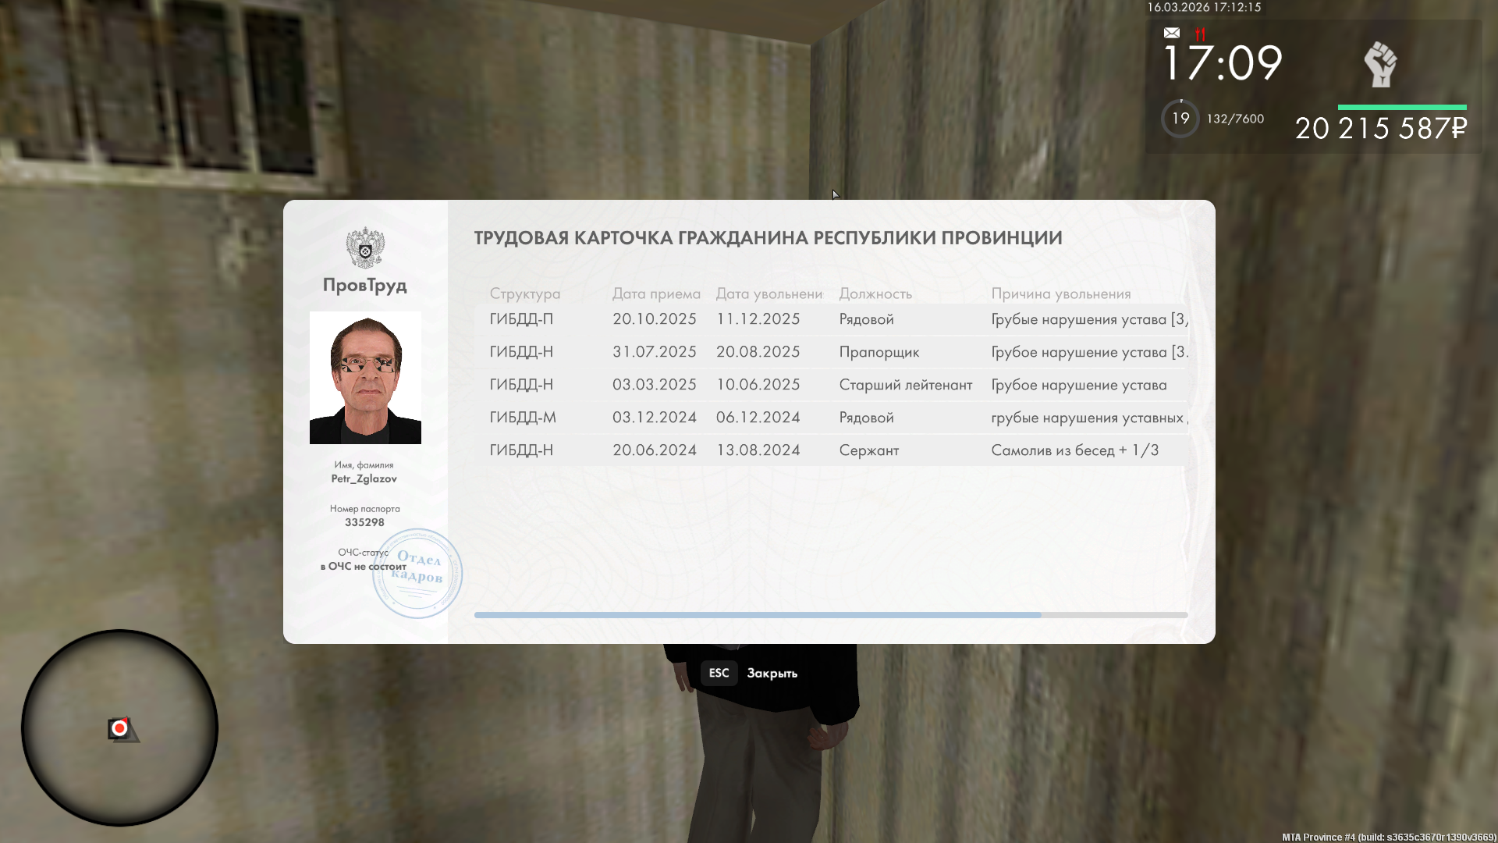Click the red hunger fork icon

(1200, 34)
